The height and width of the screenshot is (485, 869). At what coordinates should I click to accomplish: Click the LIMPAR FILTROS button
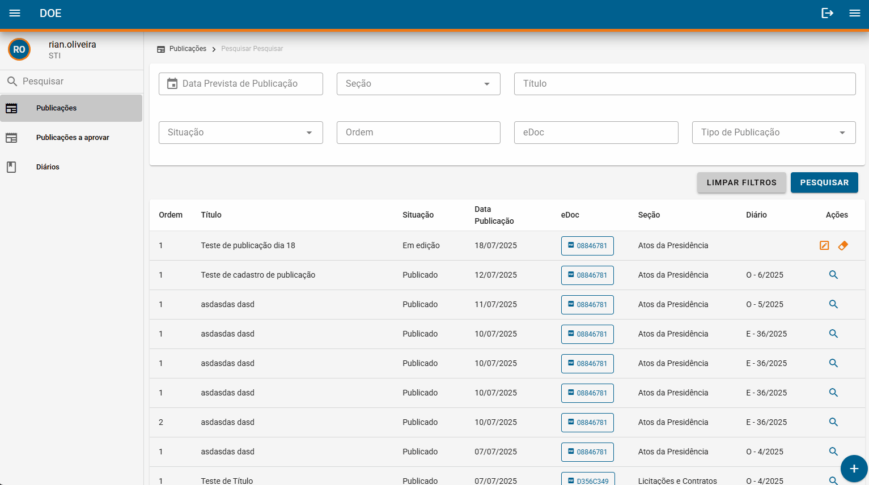pyautogui.click(x=741, y=182)
